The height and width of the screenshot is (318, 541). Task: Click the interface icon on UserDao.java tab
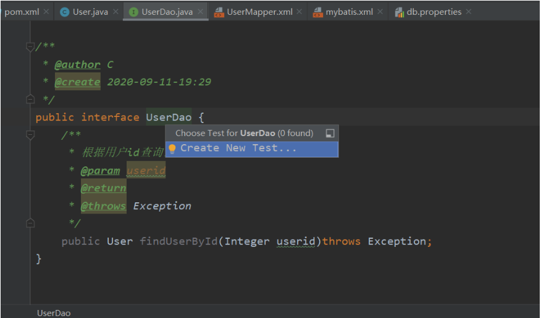coord(133,12)
